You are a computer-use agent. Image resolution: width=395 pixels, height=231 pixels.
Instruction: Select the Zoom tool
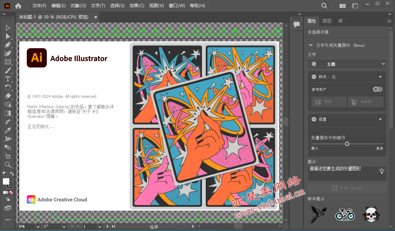8,165
